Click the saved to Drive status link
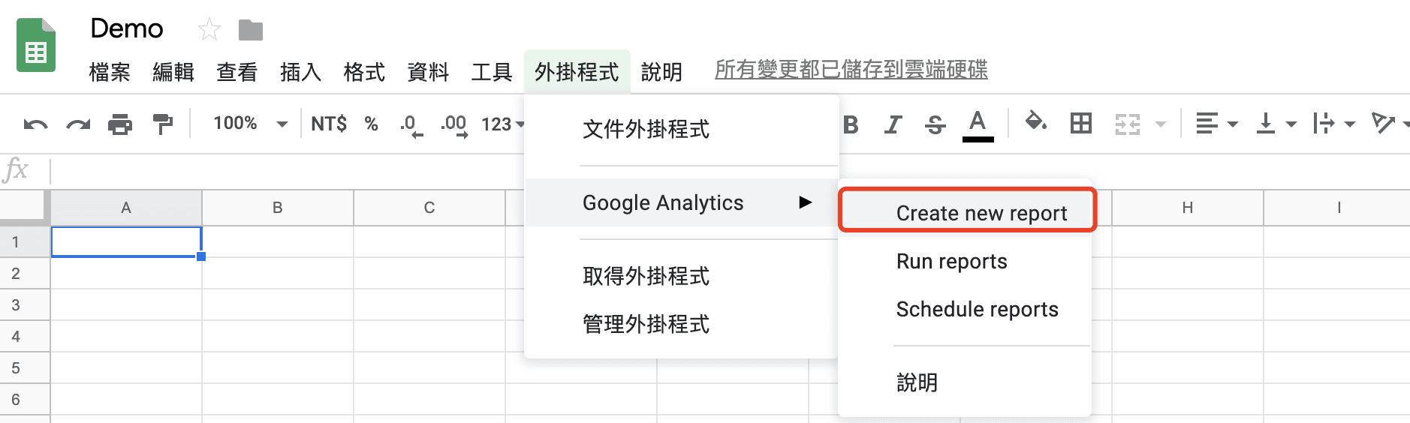 point(851,70)
